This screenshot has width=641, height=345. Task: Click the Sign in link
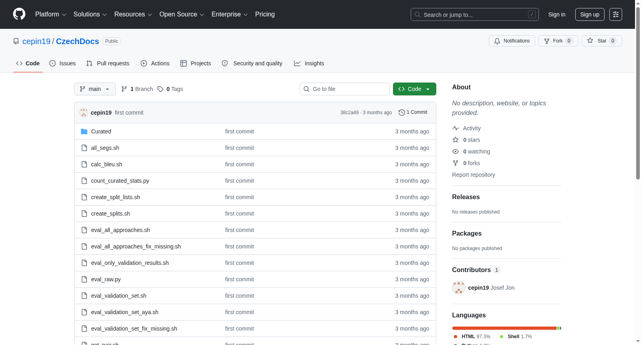(557, 14)
